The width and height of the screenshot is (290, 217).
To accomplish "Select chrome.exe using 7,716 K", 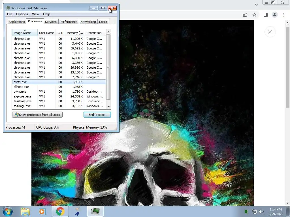I will 59,77.
